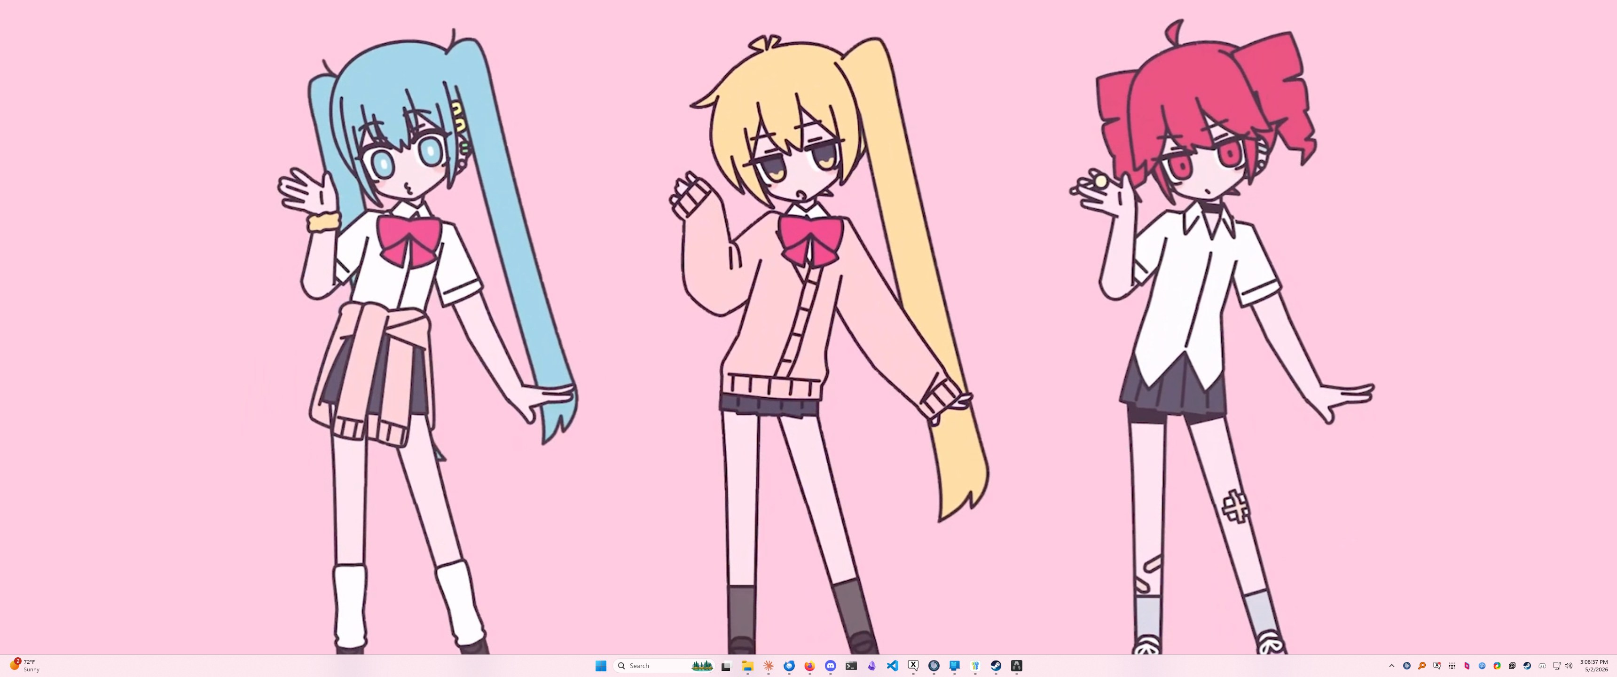Switch to the Firefox browser
This screenshot has height=677, width=1617.
pyautogui.click(x=810, y=666)
